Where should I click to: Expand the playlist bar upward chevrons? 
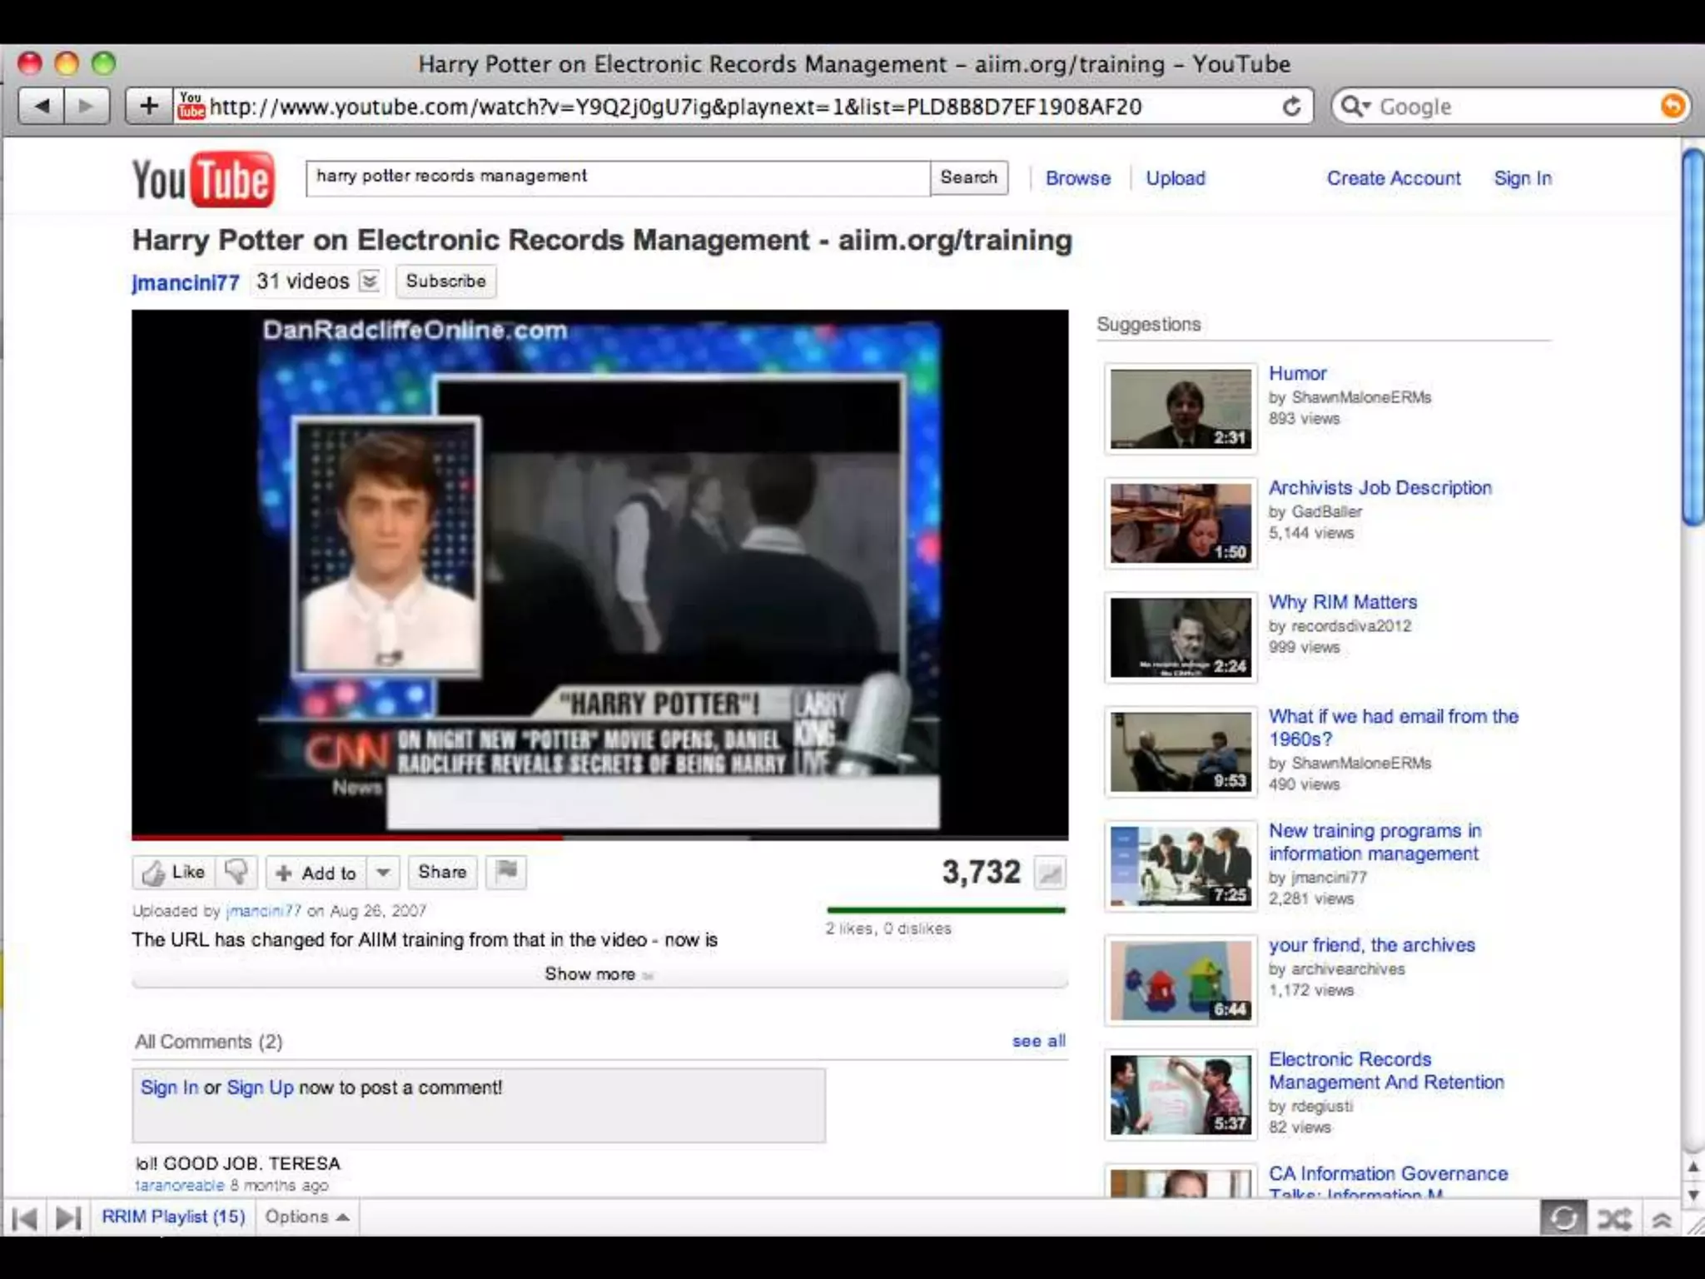pos(1662,1219)
